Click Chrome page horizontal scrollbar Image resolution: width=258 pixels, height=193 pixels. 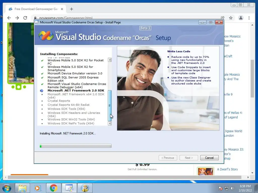(x=124, y=177)
